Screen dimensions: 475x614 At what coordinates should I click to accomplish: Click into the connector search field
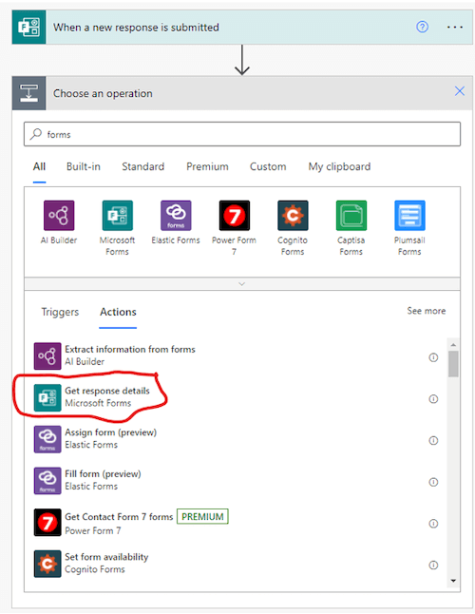(242, 134)
